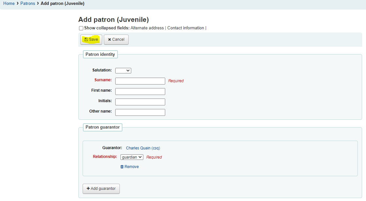This screenshot has height=201, width=366.
Task: Remove the guarantor via Remove link
Action: [x=130, y=167]
